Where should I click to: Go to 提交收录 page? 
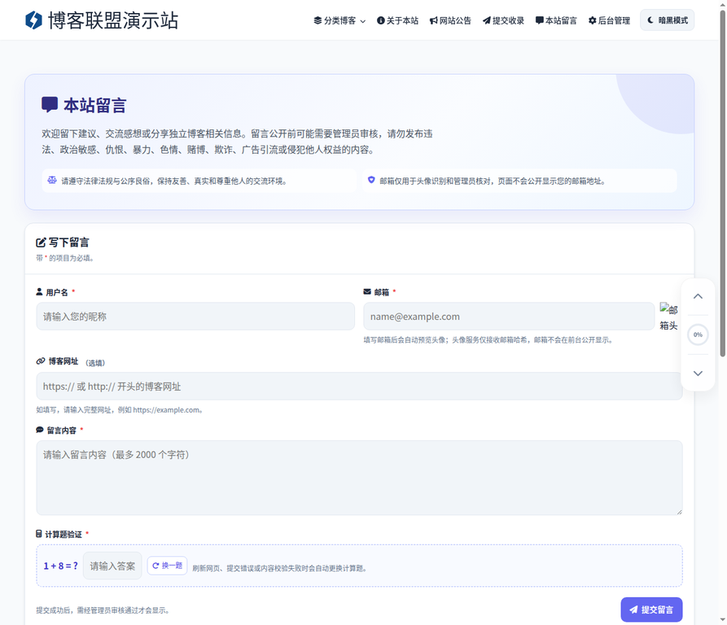coord(503,20)
